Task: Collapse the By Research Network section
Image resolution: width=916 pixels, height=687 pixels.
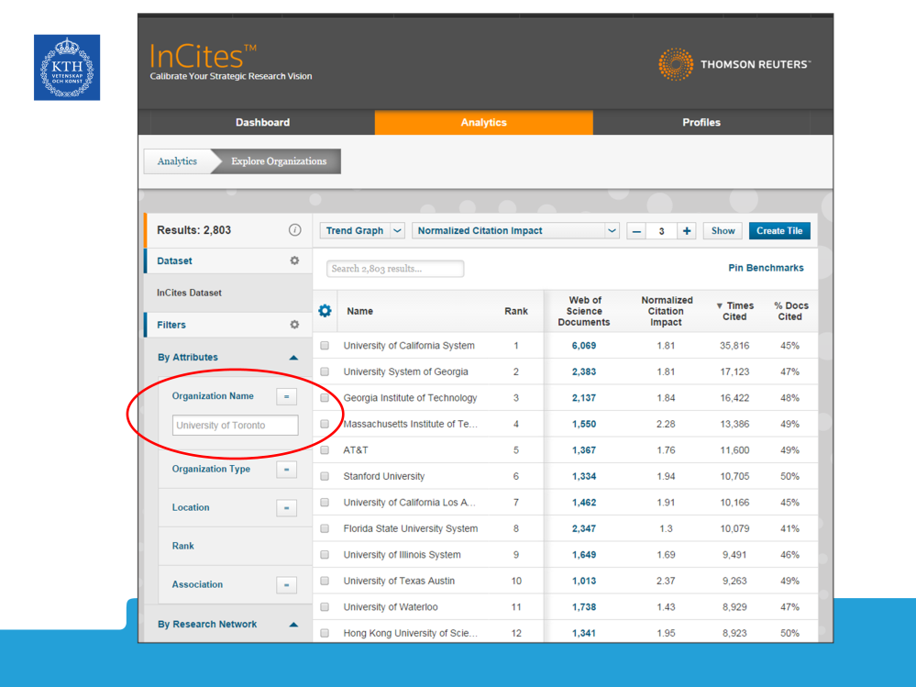Action: [293, 625]
